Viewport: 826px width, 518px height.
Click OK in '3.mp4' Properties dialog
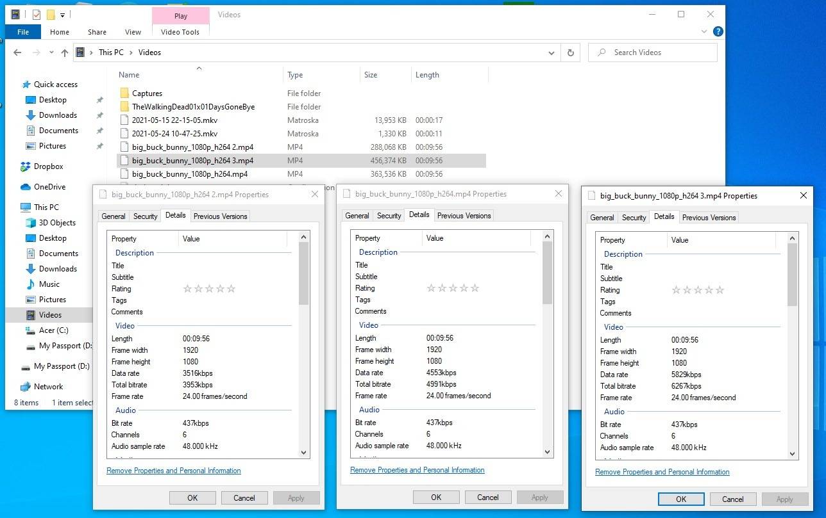[681, 499]
